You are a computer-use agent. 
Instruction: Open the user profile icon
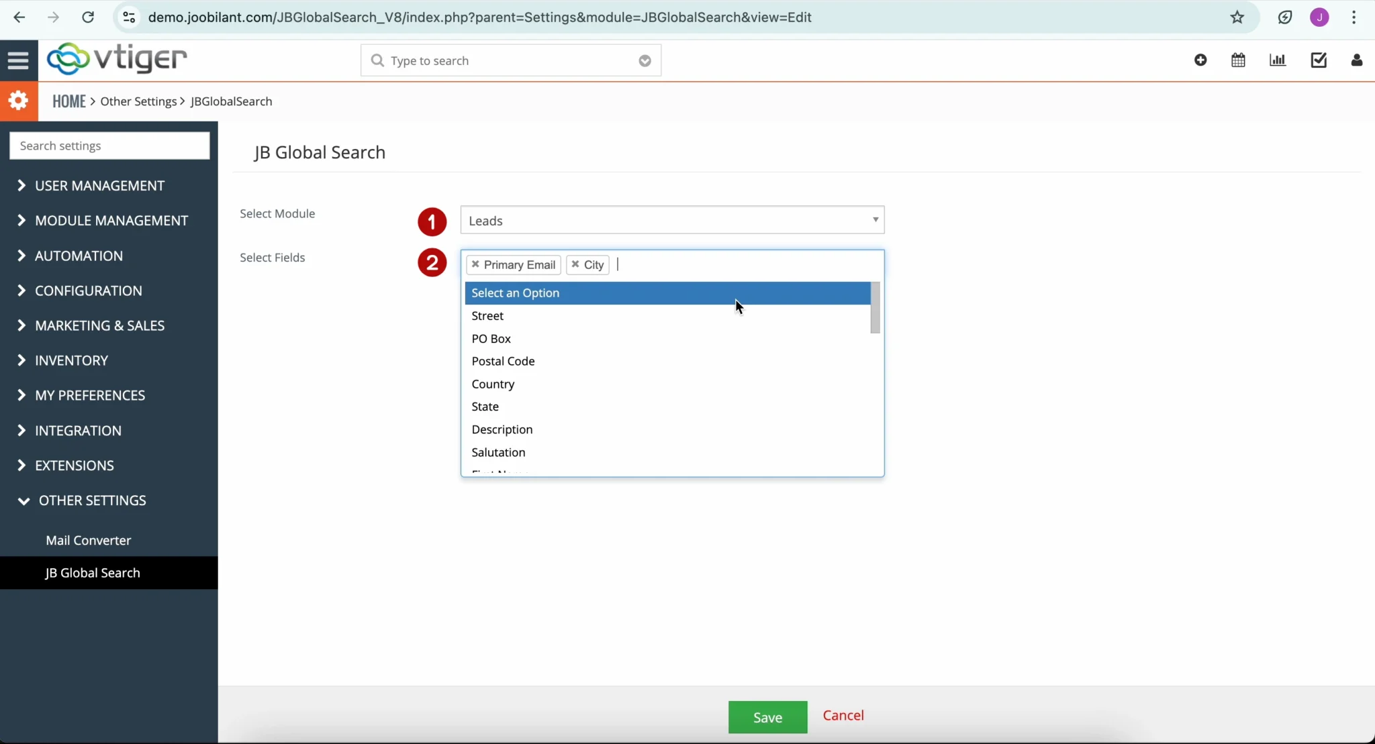coord(1358,60)
